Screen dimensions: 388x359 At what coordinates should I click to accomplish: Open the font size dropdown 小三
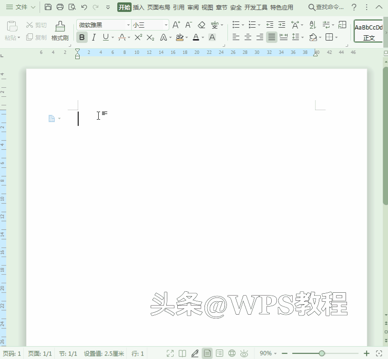(x=166, y=25)
